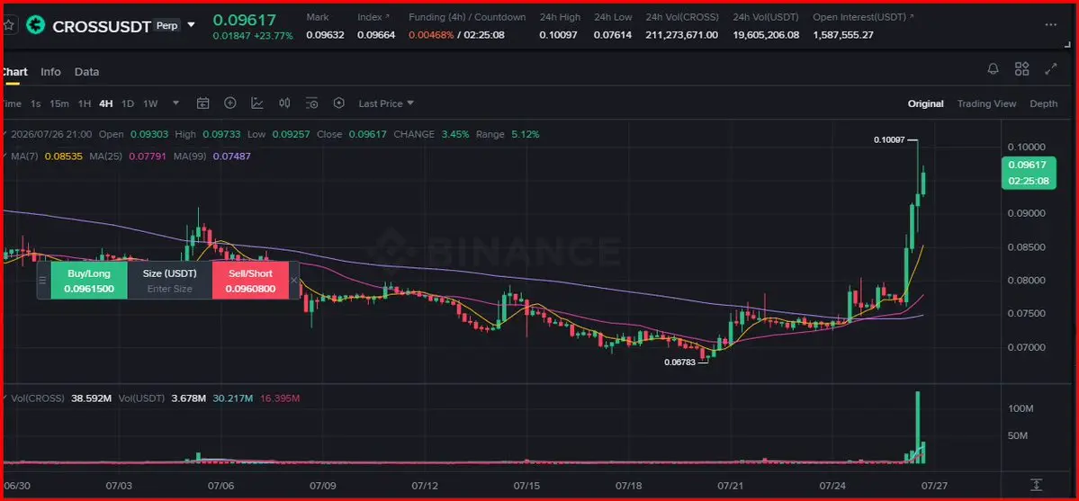Open the Last Price dropdown
The image size is (1079, 501).
(386, 103)
